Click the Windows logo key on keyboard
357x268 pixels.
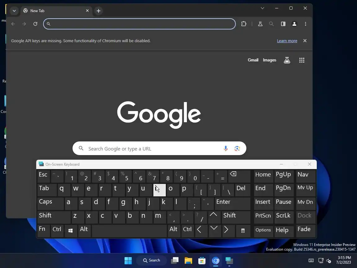pos(71,231)
